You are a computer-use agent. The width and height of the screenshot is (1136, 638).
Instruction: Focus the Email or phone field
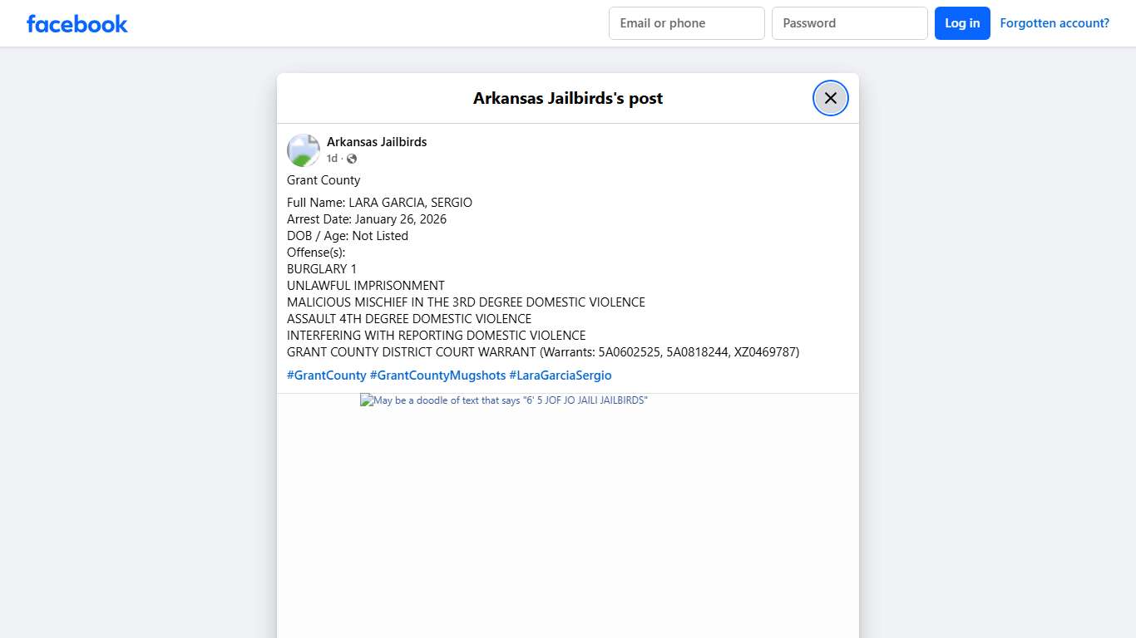(686, 23)
